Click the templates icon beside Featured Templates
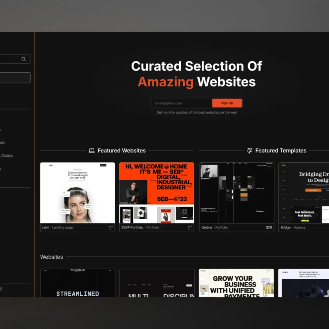The height and width of the screenshot is (329, 329). point(249,151)
